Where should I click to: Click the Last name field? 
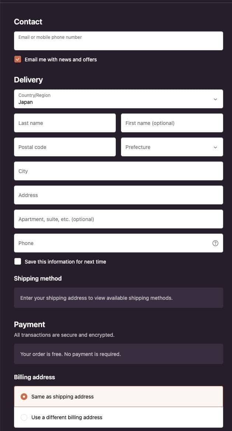pyautogui.click(x=65, y=123)
